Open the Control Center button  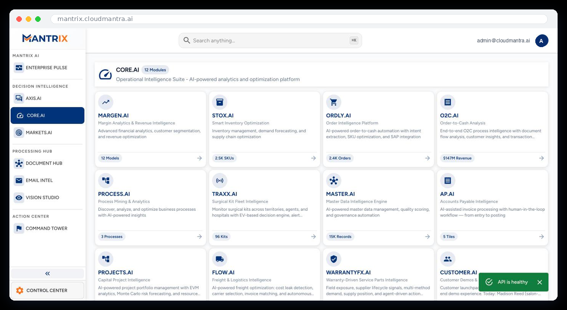pos(48,290)
